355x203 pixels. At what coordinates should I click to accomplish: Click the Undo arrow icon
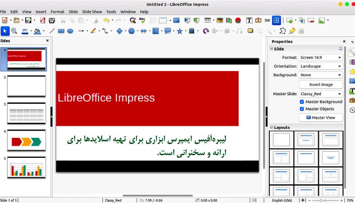(x=106, y=20)
